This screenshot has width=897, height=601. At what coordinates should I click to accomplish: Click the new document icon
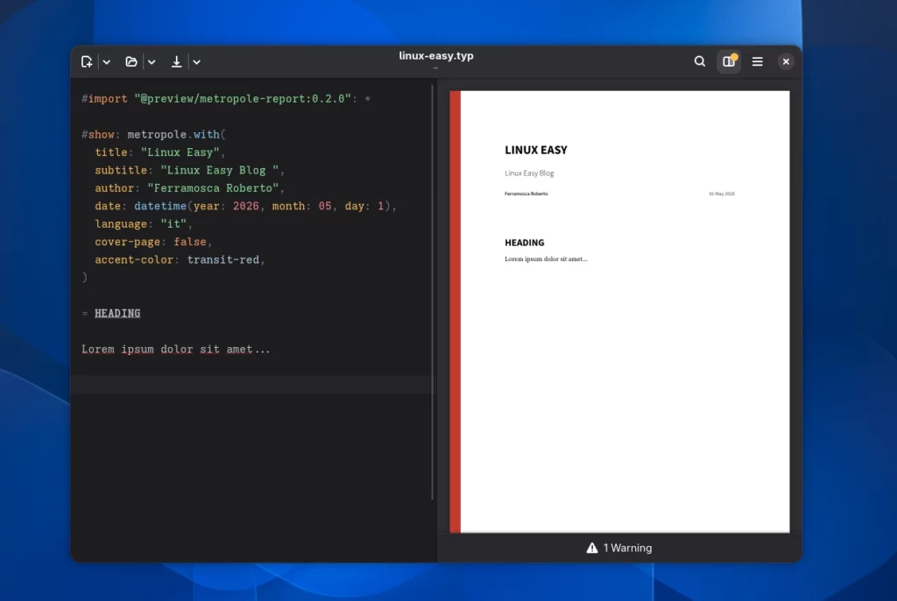[x=87, y=62]
